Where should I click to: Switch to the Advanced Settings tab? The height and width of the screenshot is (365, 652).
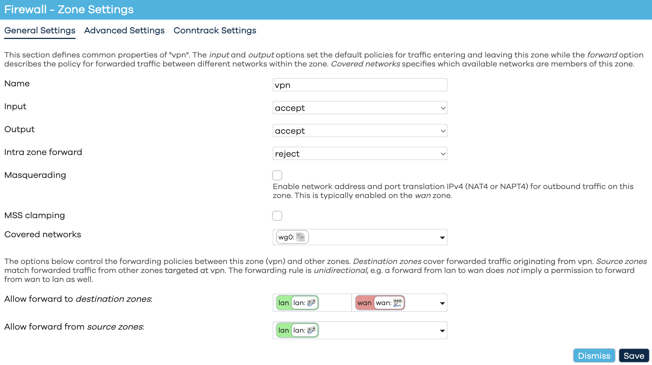124,31
